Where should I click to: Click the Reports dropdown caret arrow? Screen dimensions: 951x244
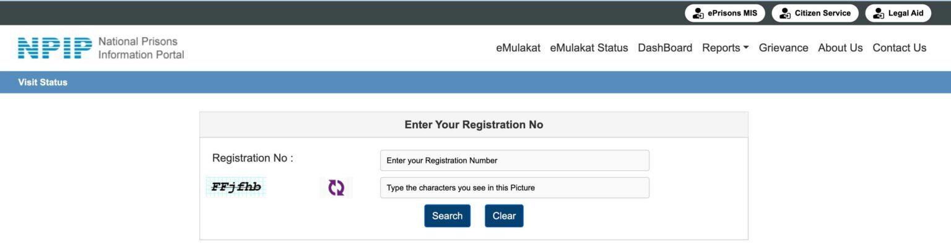(x=746, y=48)
